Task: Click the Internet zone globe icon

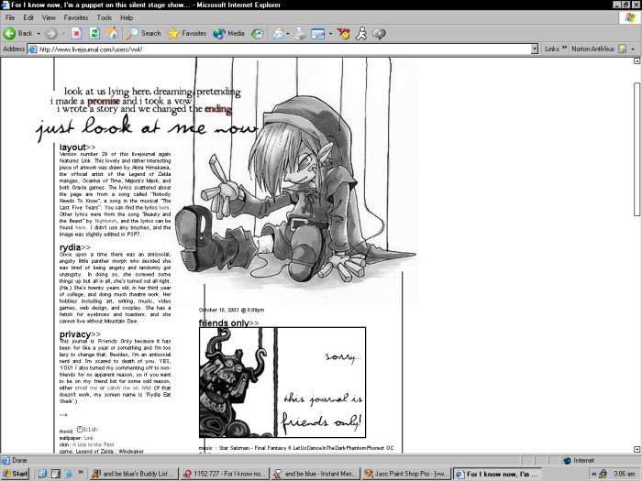Action: pyautogui.click(x=567, y=461)
